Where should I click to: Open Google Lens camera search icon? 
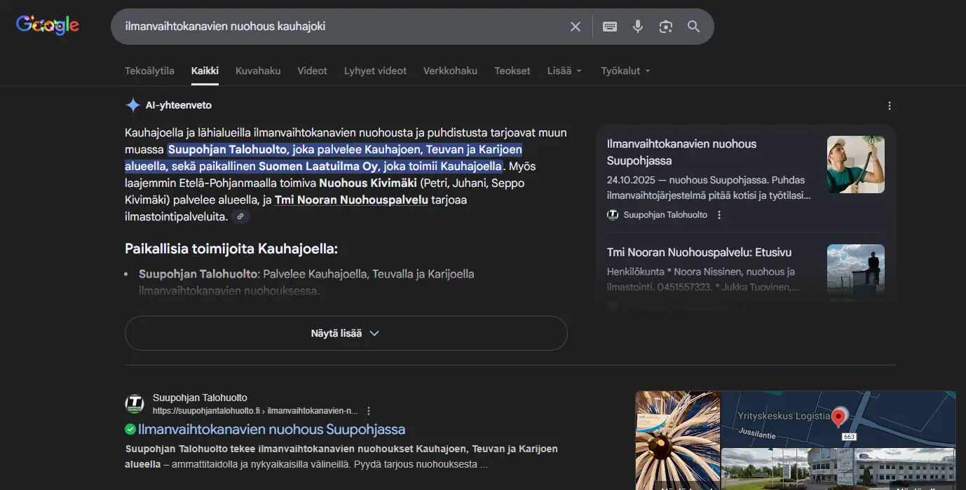point(665,26)
